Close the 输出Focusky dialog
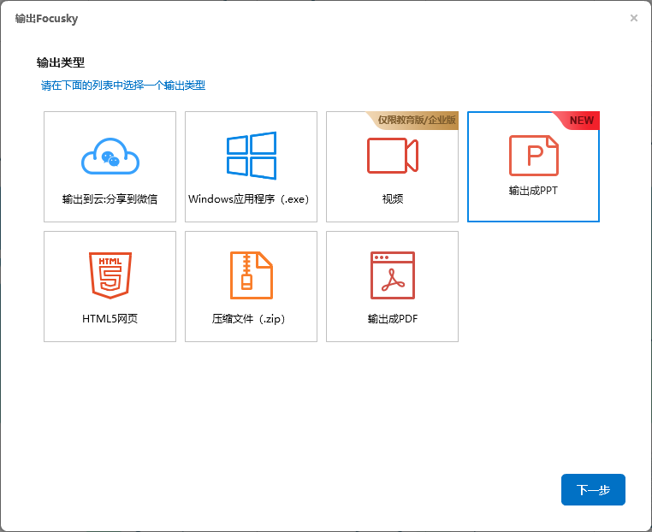Viewport: 652px width, 532px height. [x=634, y=18]
